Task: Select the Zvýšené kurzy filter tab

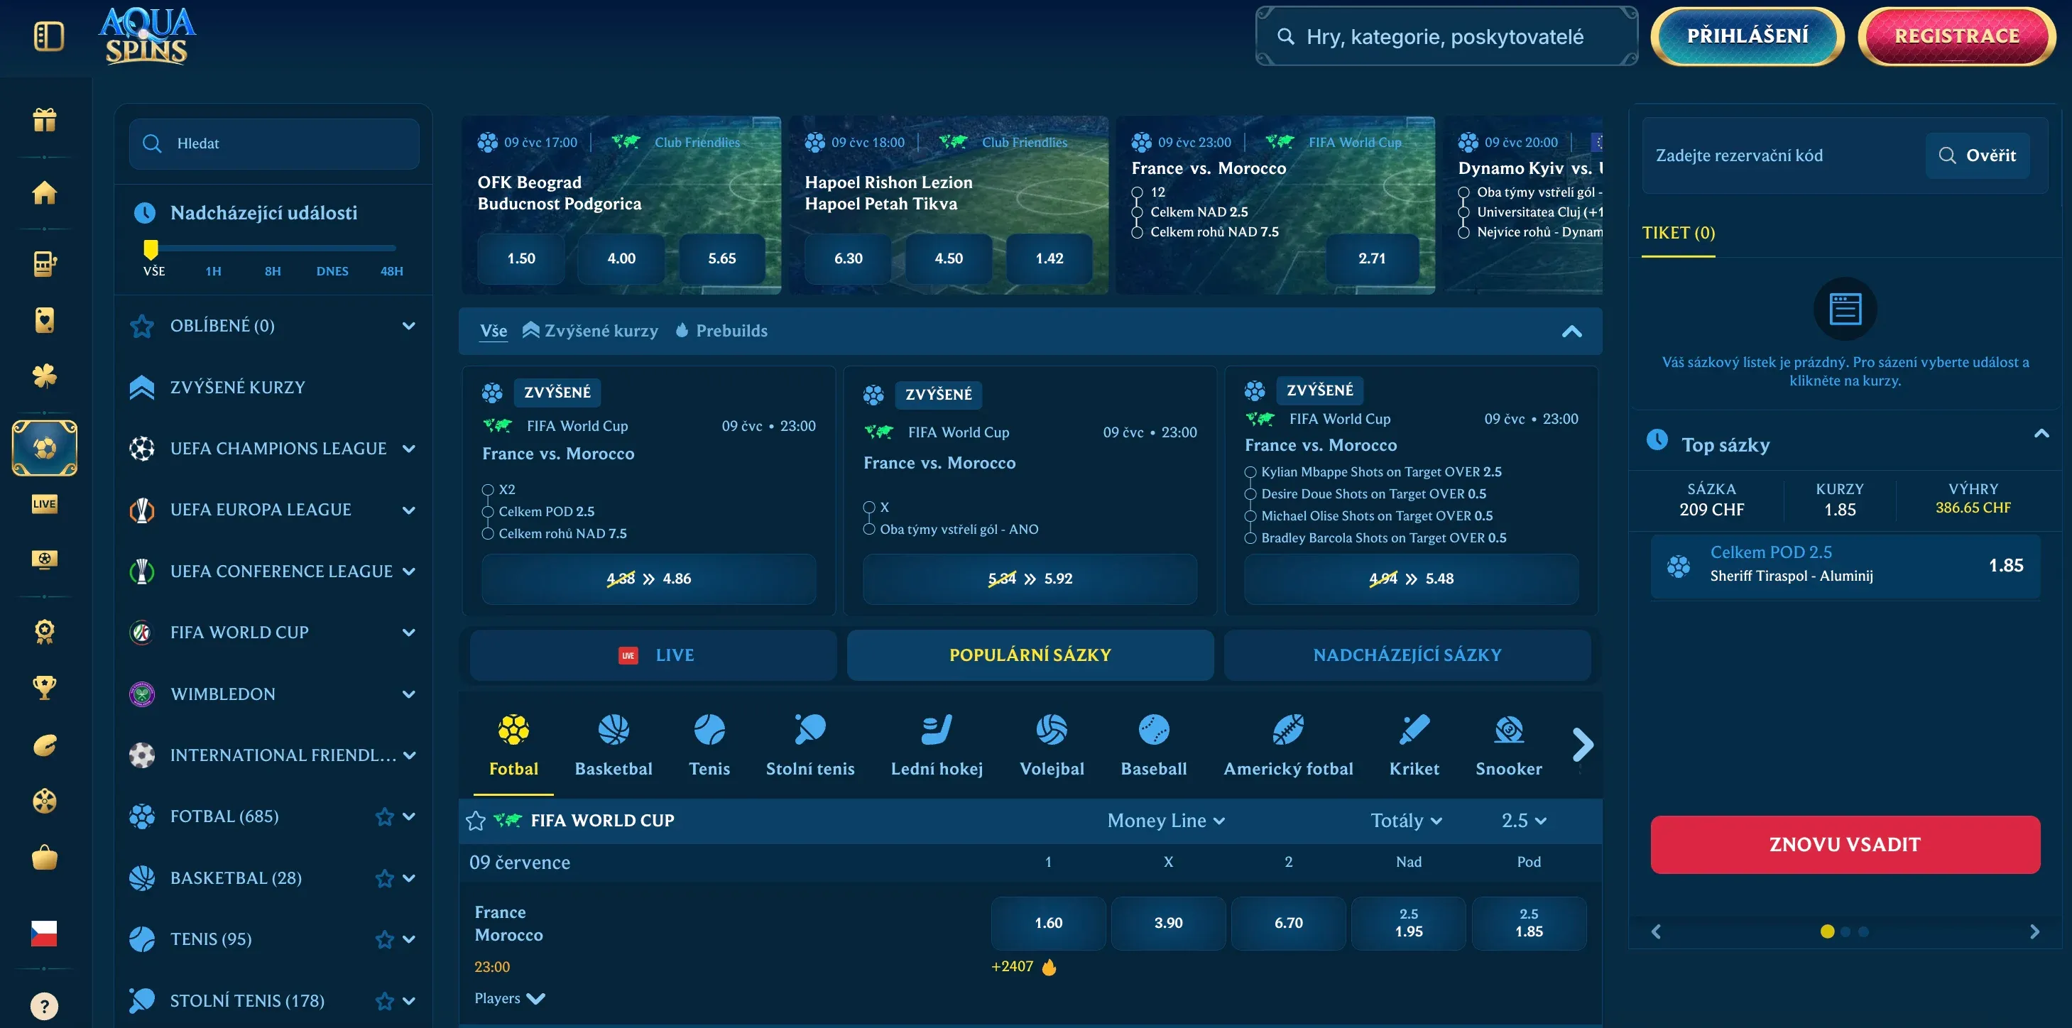Action: tap(589, 331)
